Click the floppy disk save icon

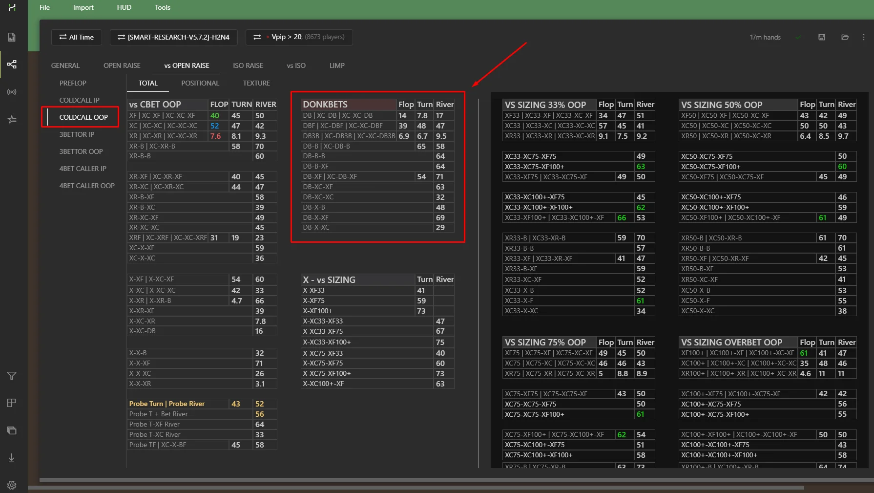tap(822, 37)
